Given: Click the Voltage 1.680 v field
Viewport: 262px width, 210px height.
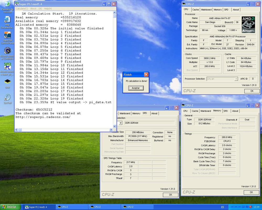Looking at the screenshot, I should [233, 30].
